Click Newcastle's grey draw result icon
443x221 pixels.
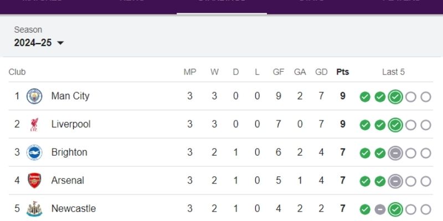380,209
